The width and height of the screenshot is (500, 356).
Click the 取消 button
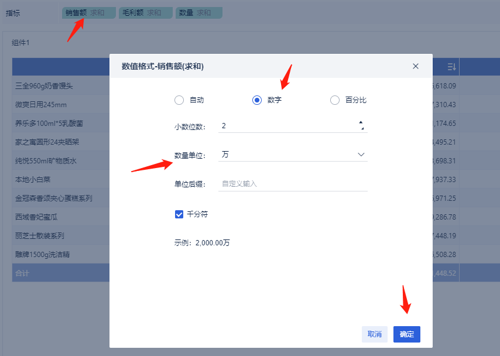[374, 334]
